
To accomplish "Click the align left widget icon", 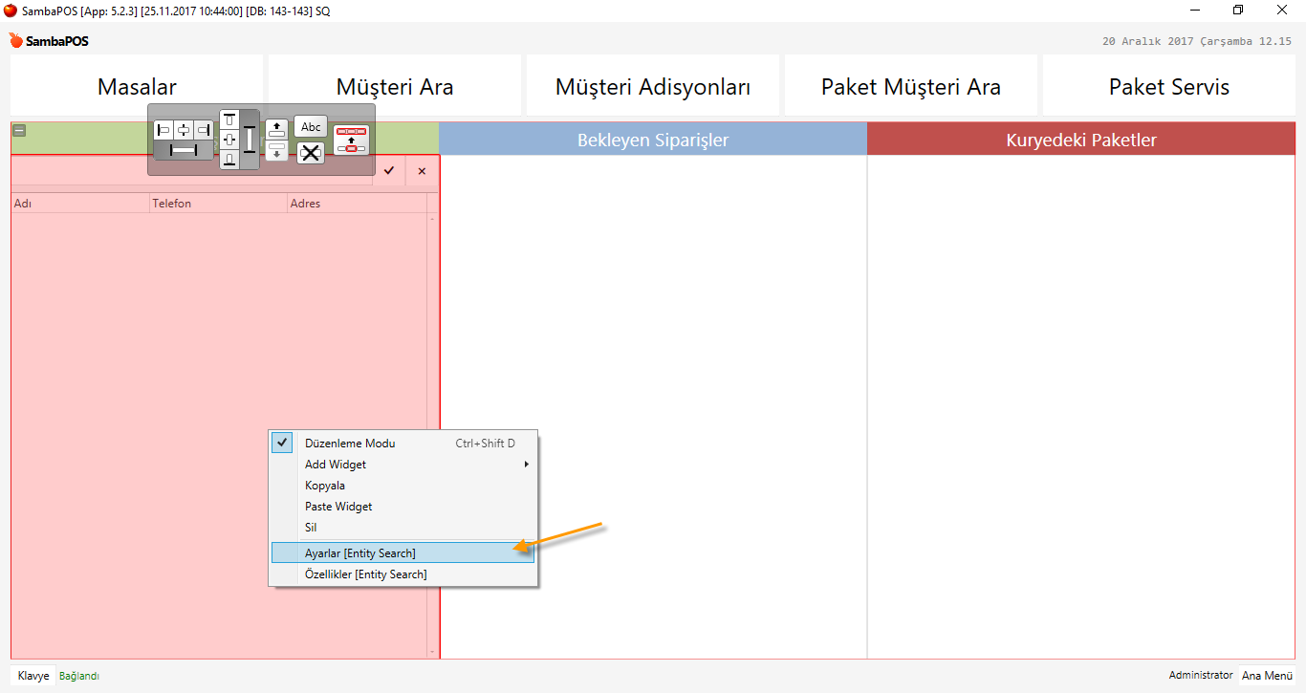I will point(163,129).
